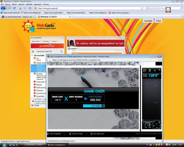184x147 pixels.
Task: Click the FAQ button
Action: tap(158, 21)
